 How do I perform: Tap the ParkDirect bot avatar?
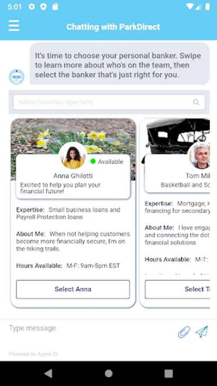click(16, 77)
